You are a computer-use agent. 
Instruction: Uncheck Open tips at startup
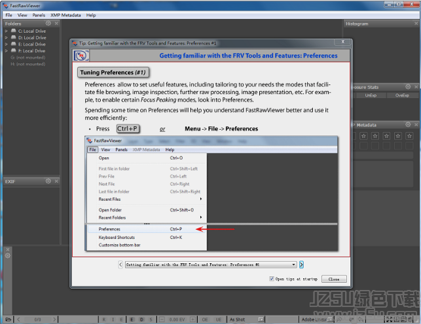(272, 279)
